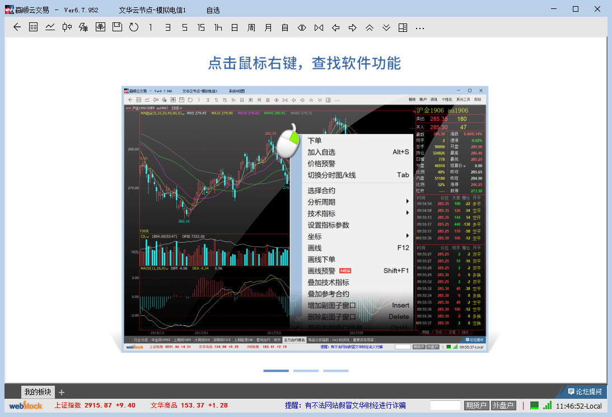Open more toolbar options with ... expander
This screenshot has width=612, height=417.
click(419, 27)
